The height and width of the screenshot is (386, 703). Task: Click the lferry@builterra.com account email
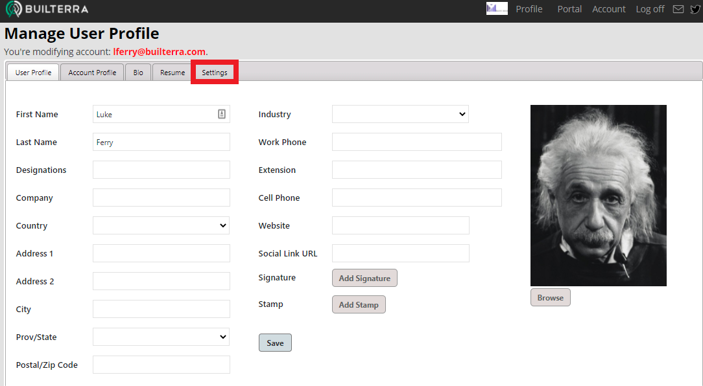pyautogui.click(x=159, y=52)
